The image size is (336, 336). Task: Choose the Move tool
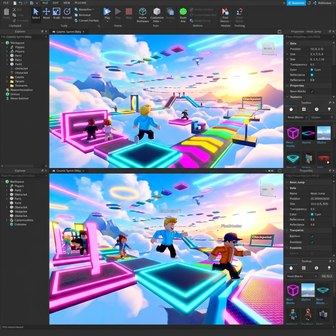(46, 13)
